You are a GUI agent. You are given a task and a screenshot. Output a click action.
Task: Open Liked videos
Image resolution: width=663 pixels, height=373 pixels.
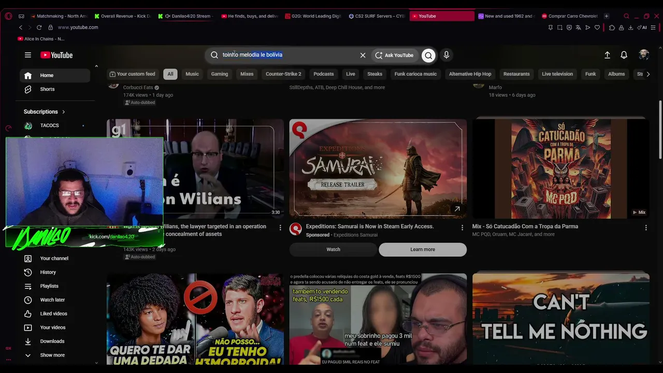[x=55, y=313]
